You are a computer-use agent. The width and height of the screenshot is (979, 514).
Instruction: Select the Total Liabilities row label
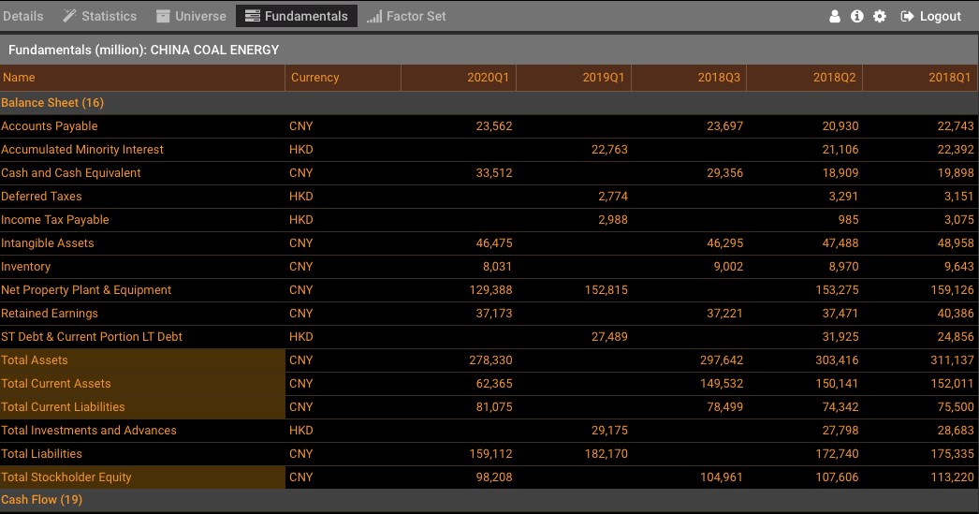tap(41, 454)
